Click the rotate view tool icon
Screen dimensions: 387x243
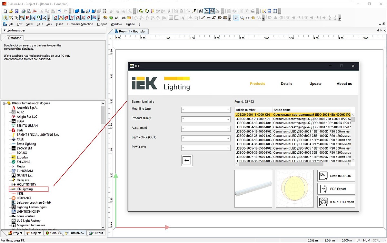pos(247,18)
